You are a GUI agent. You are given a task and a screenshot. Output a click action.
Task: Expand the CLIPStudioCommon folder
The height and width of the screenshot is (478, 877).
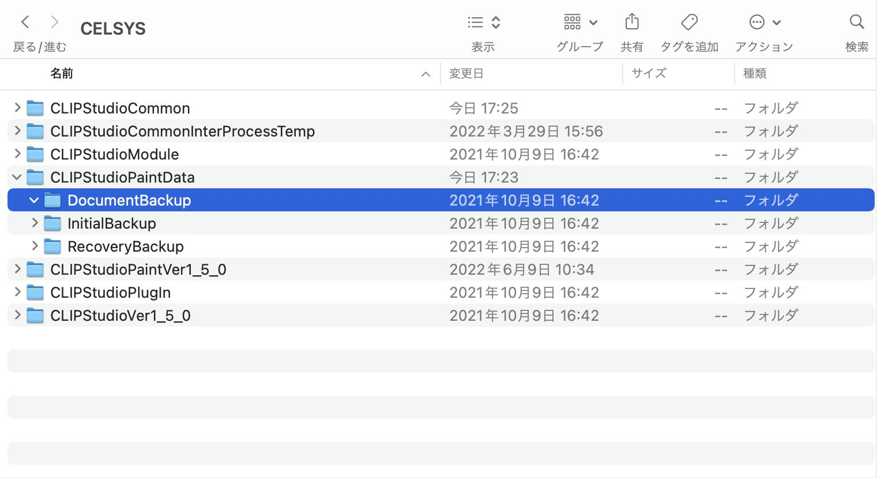tap(17, 108)
